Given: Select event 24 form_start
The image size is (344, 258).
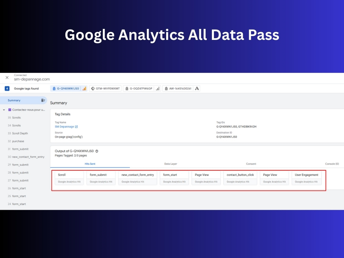Looking at the screenshot, I should (x=17, y=204).
